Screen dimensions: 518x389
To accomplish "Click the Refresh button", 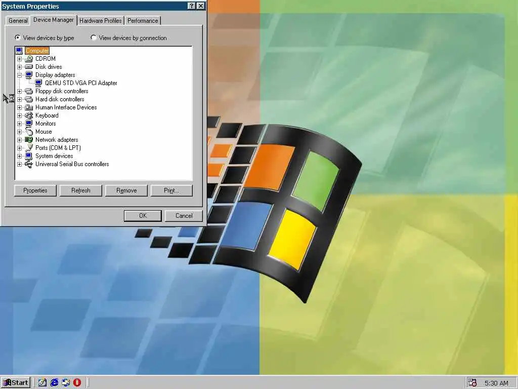I will 80,190.
